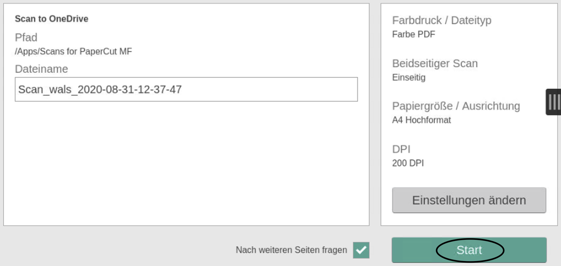Click the Farbdruck / Dateityp heading

[x=442, y=20]
